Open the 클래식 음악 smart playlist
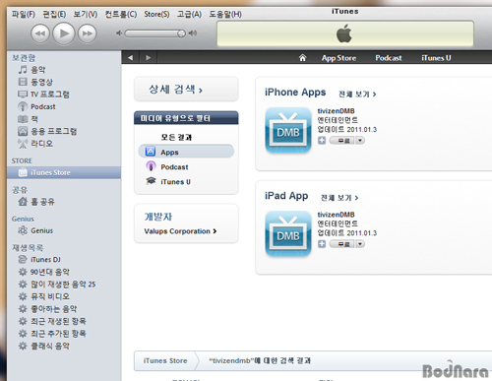The height and width of the screenshot is (381, 492). (x=64, y=346)
